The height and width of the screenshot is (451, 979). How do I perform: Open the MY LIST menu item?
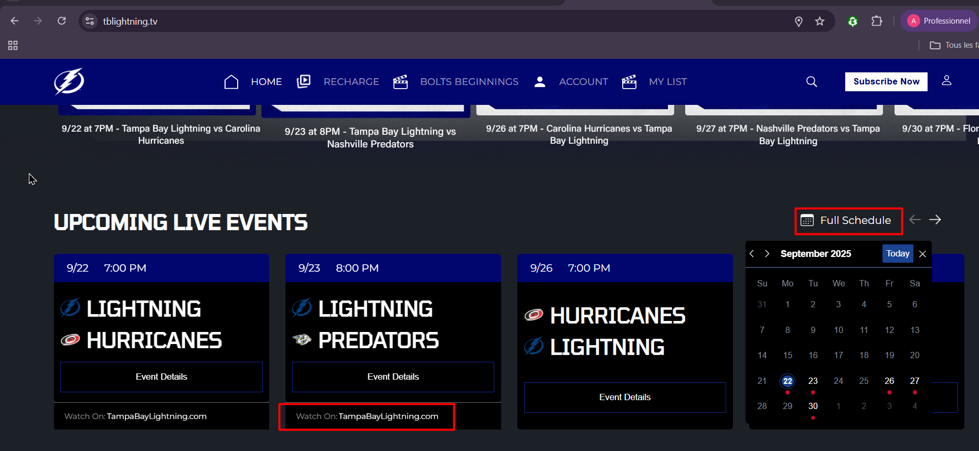pos(668,82)
